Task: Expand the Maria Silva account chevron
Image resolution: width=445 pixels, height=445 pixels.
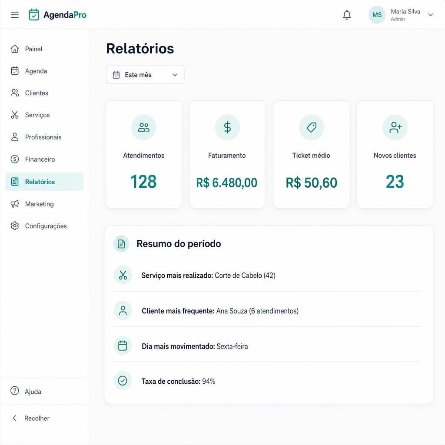Action: pyautogui.click(x=431, y=15)
